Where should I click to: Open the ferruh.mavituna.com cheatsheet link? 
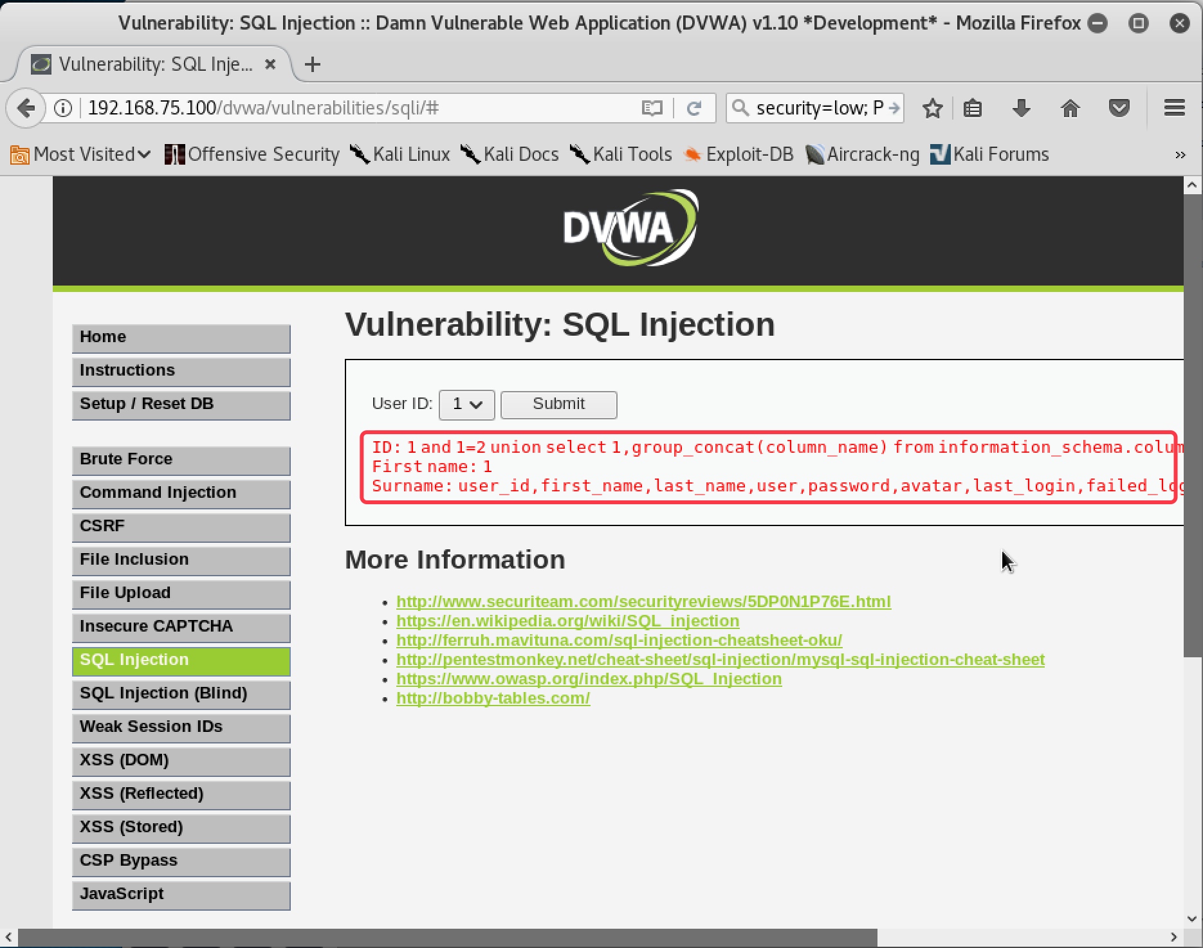(619, 640)
